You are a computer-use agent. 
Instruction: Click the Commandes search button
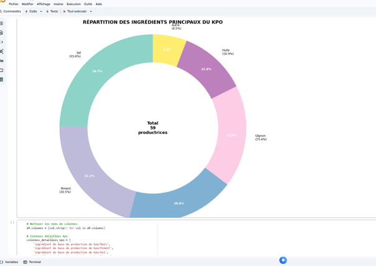coord(11,11)
